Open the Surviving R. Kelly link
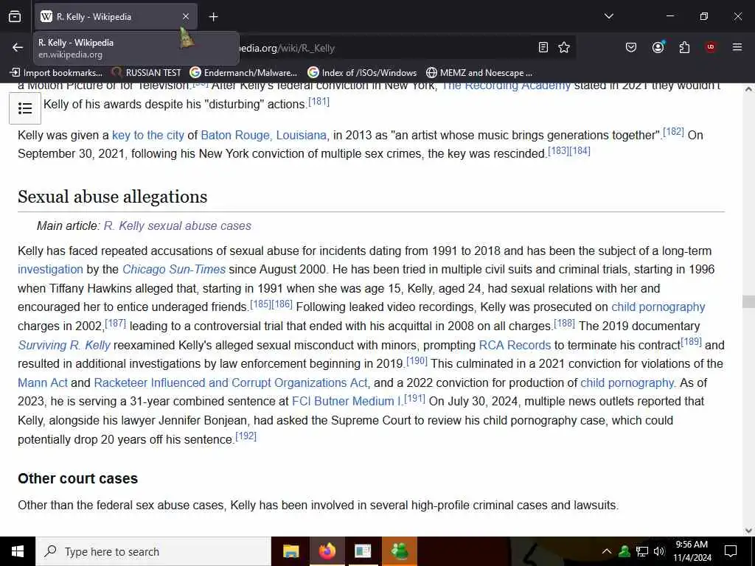 pos(64,345)
